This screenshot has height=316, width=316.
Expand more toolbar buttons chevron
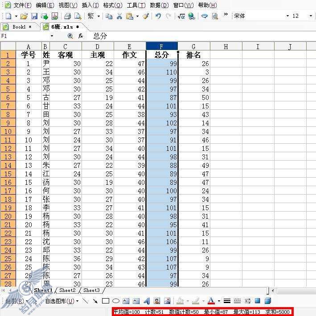226,14
